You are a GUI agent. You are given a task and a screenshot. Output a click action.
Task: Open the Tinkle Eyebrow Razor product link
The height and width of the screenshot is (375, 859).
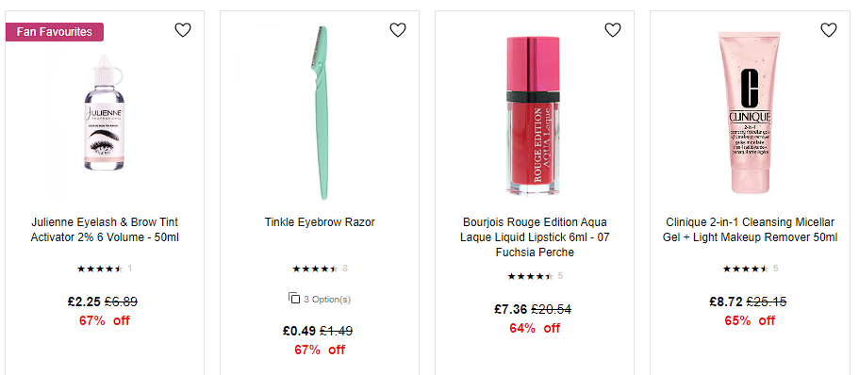[320, 222]
